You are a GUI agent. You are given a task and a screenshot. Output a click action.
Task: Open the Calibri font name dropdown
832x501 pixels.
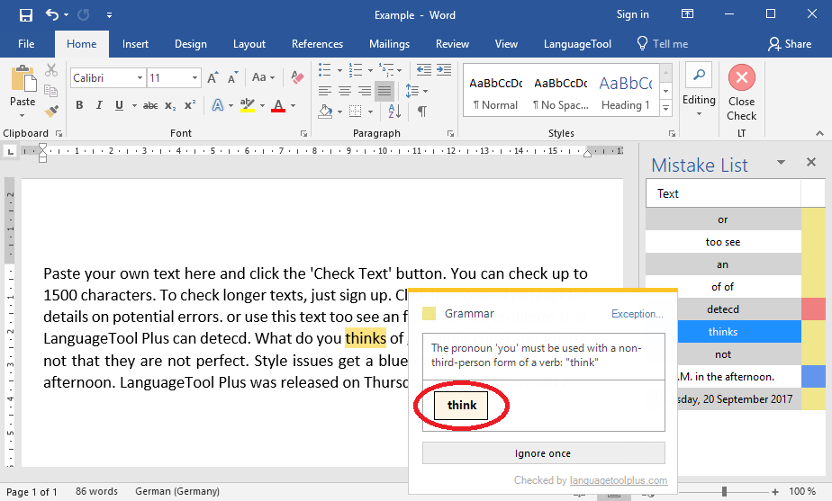[x=140, y=78]
